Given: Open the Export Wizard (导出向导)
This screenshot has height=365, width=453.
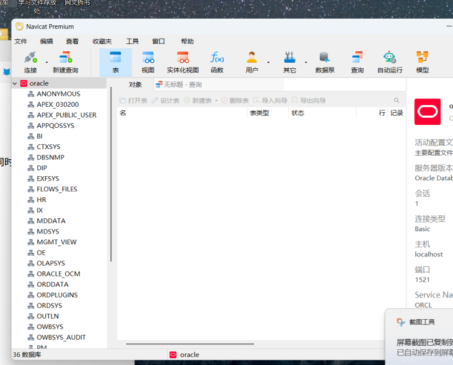Looking at the screenshot, I should (309, 101).
